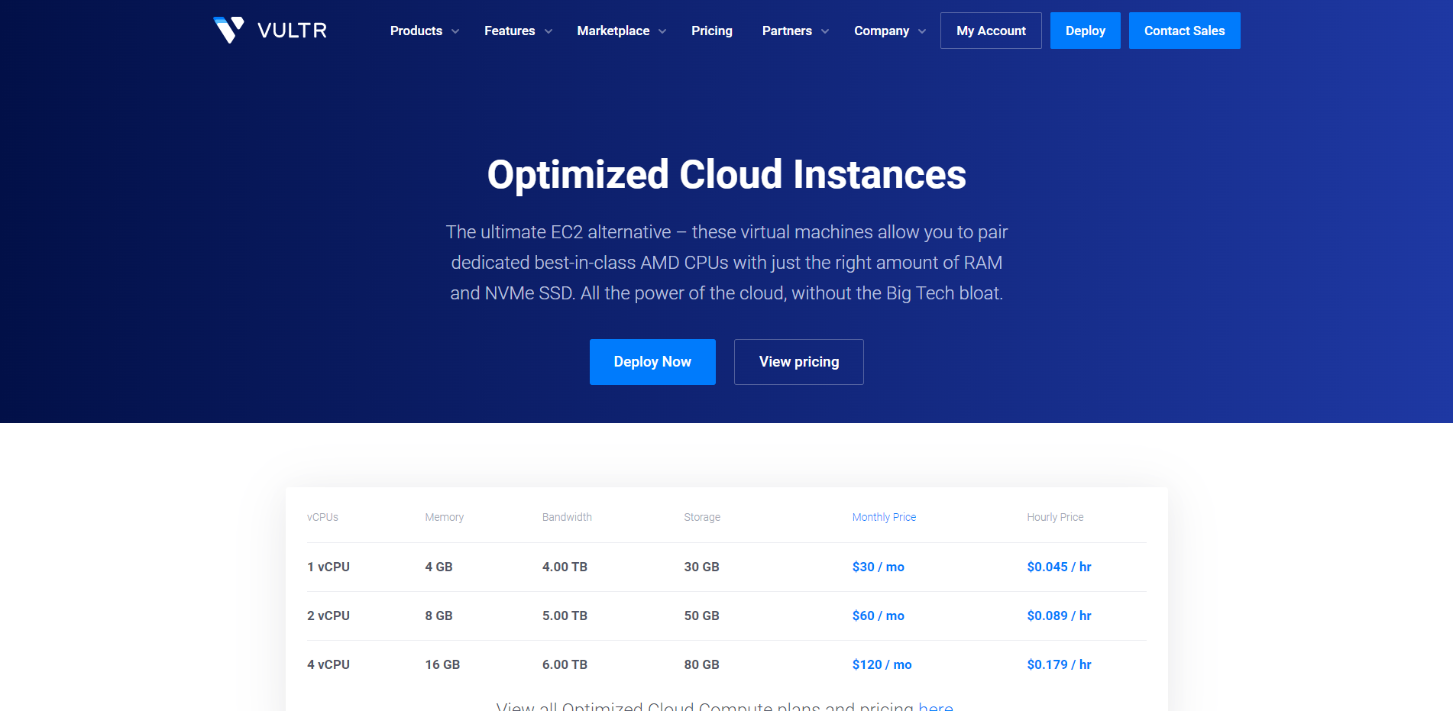
Task: Click the $0.179 / hr price
Action: [x=1059, y=664]
